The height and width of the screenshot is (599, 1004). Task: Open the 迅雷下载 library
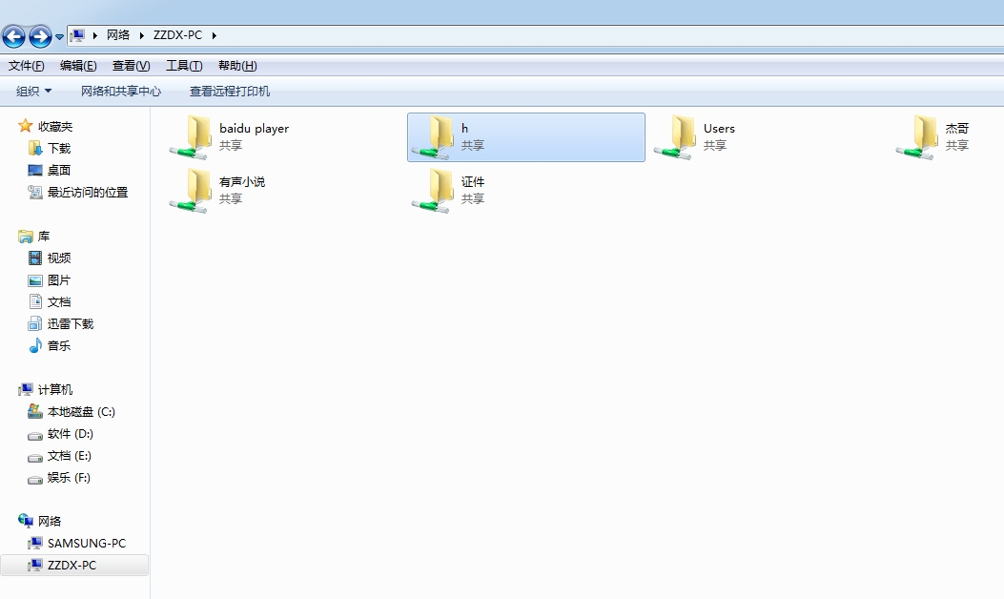point(71,323)
